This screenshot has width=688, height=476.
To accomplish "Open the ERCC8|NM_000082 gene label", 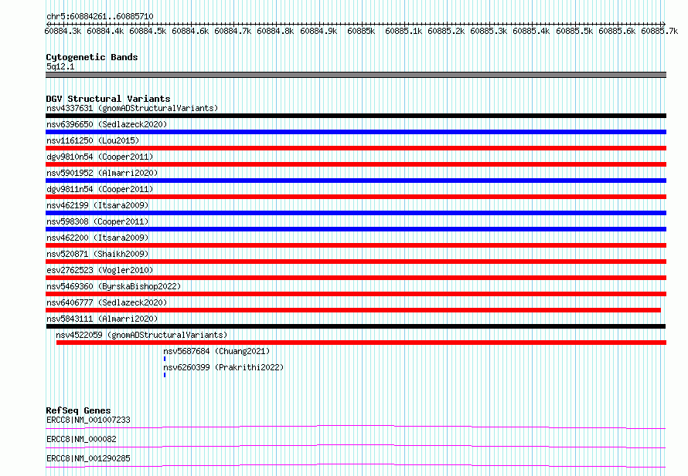I will 81,439.
